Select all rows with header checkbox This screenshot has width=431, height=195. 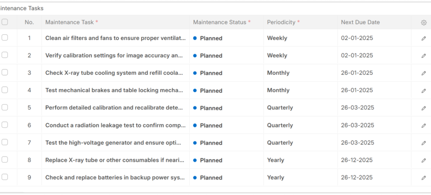click(x=5, y=22)
